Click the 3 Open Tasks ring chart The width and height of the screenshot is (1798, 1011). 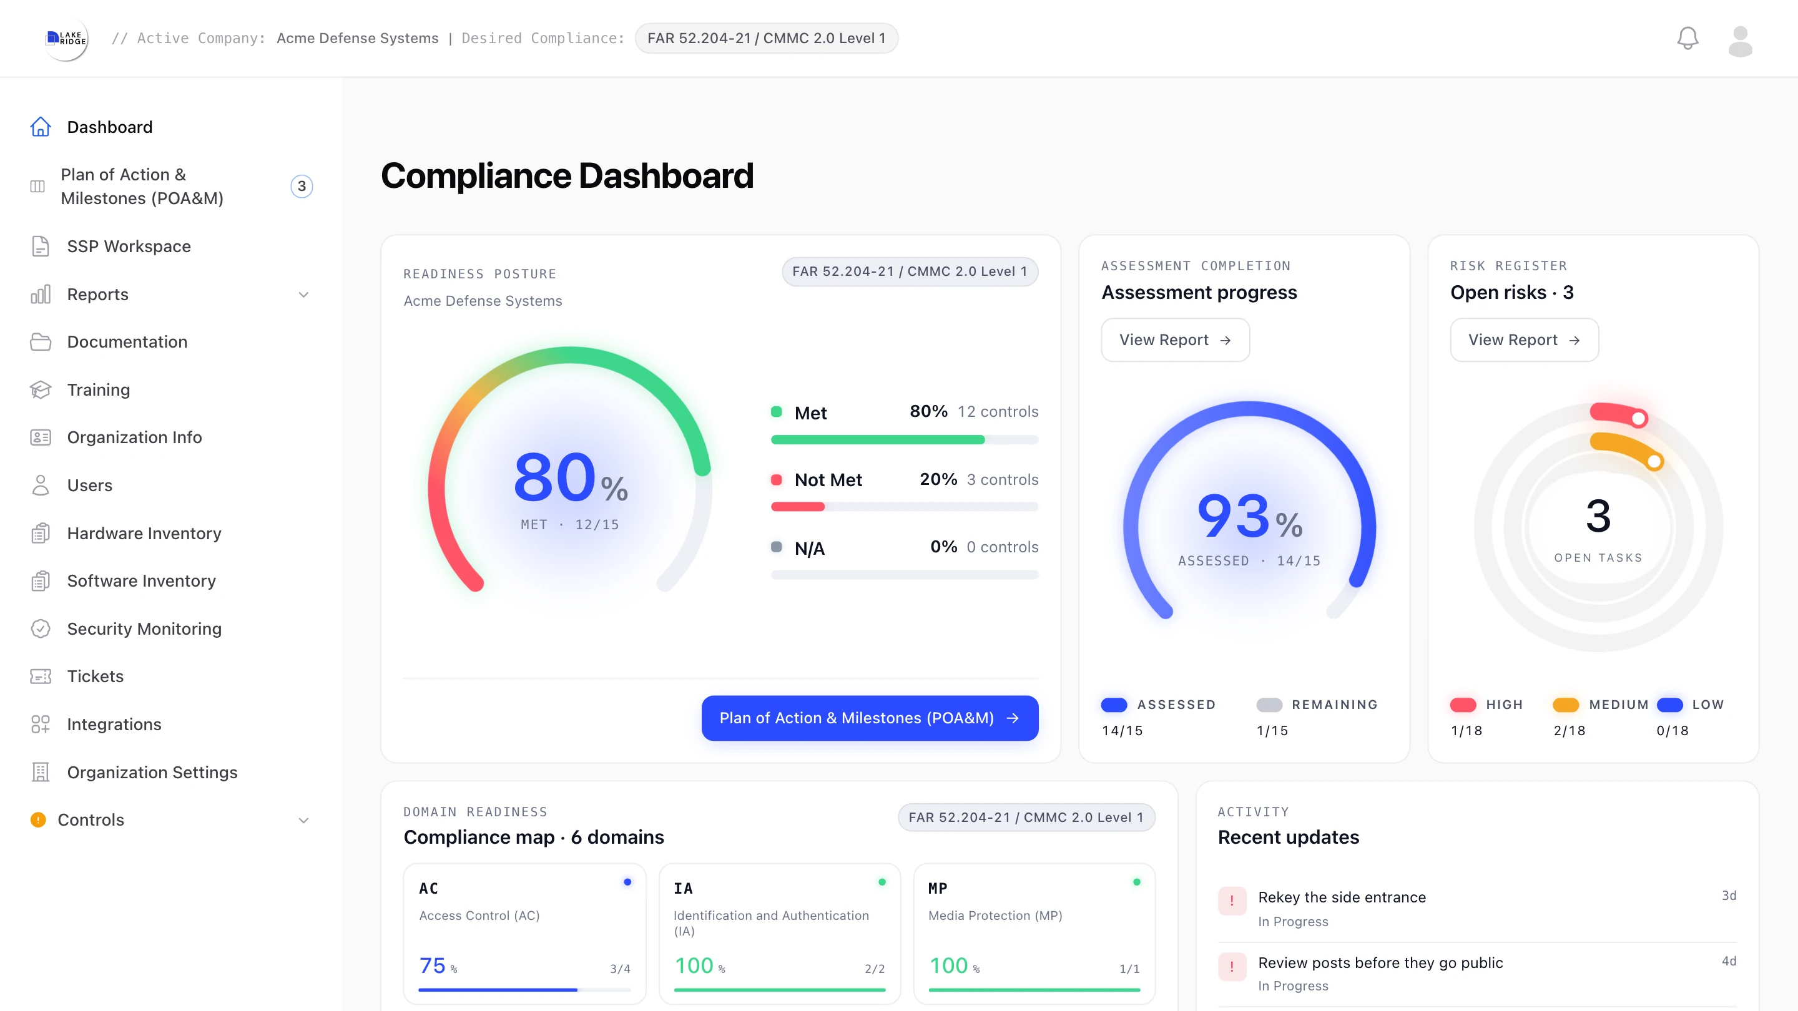(x=1598, y=527)
